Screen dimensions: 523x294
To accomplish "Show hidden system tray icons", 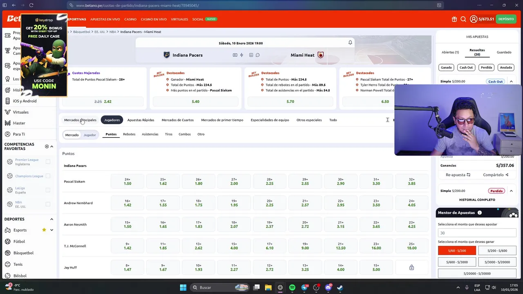I will 458,287.
